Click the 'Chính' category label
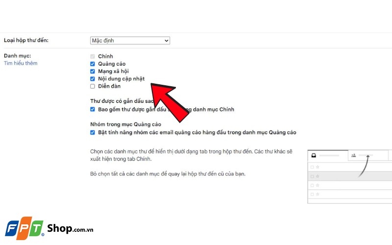Image resolution: width=392 pixels, height=245 pixels. 105,56
